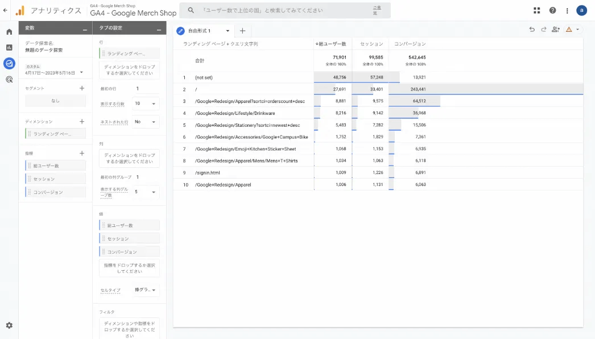This screenshot has height=339, width=595.
Task: Open the Explore sidebar icon
Action: pos(9,63)
